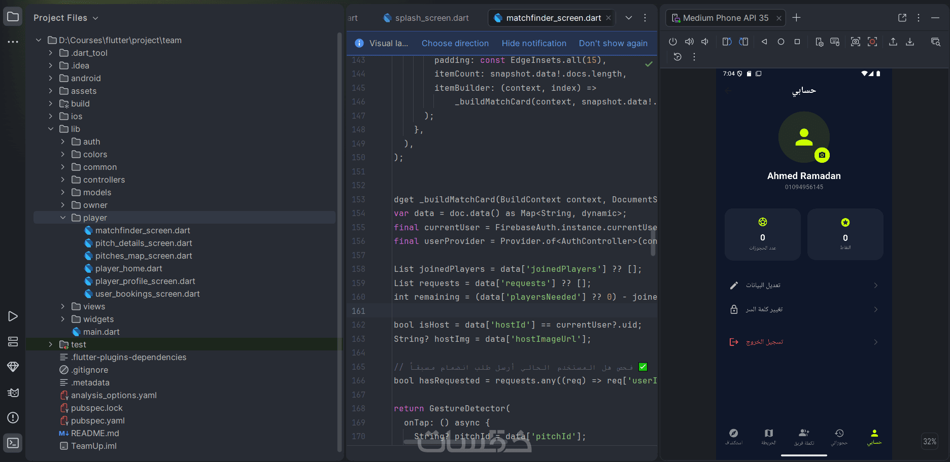Screen dimensions: 950x462
Task: Click the profile photo camera badge
Action: tap(822, 155)
